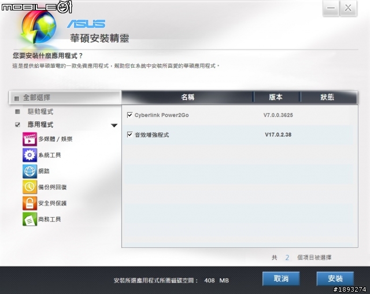Select the 安全與保護 category label
Viewport: 370px width, 294px height.
click(x=53, y=203)
